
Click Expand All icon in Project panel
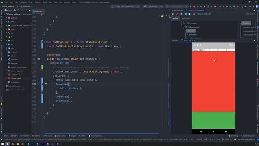(18, 10)
